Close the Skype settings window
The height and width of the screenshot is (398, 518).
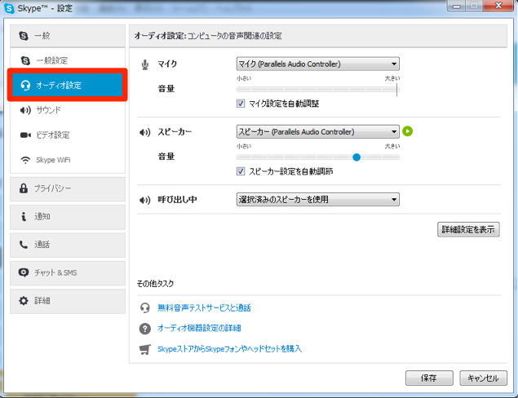pyautogui.click(x=498, y=6)
